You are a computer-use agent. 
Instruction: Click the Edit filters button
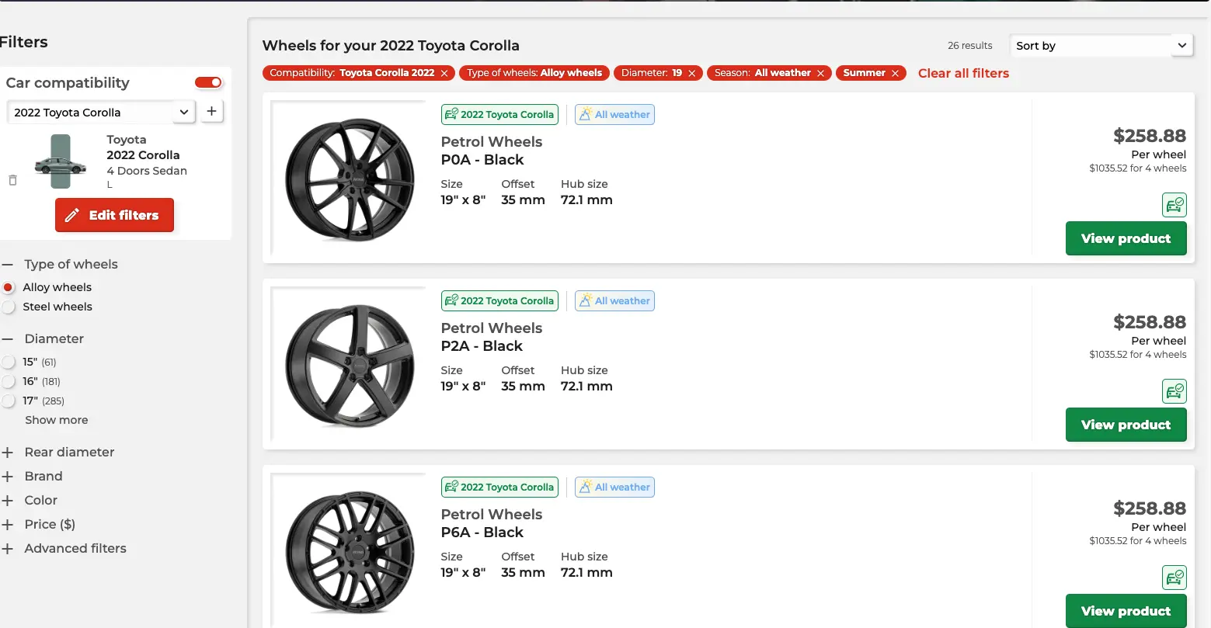(x=114, y=215)
